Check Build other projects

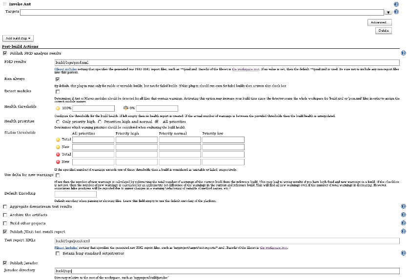(x=5, y=223)
